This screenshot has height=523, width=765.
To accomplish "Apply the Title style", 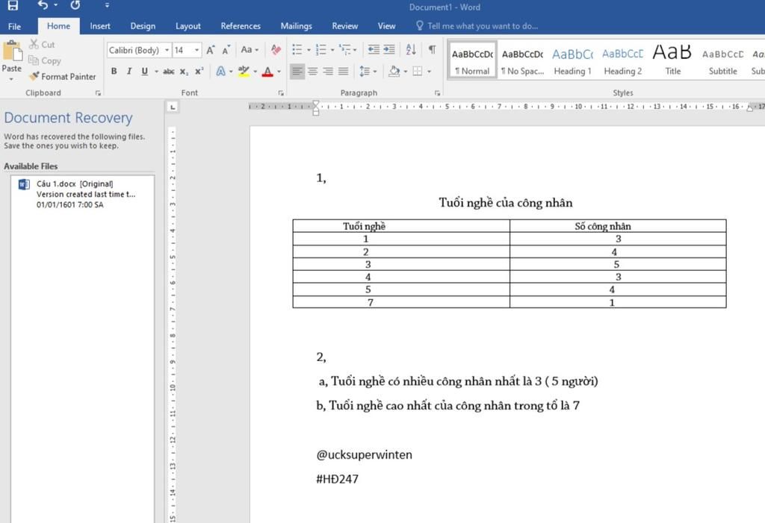I will click(673, 60).
